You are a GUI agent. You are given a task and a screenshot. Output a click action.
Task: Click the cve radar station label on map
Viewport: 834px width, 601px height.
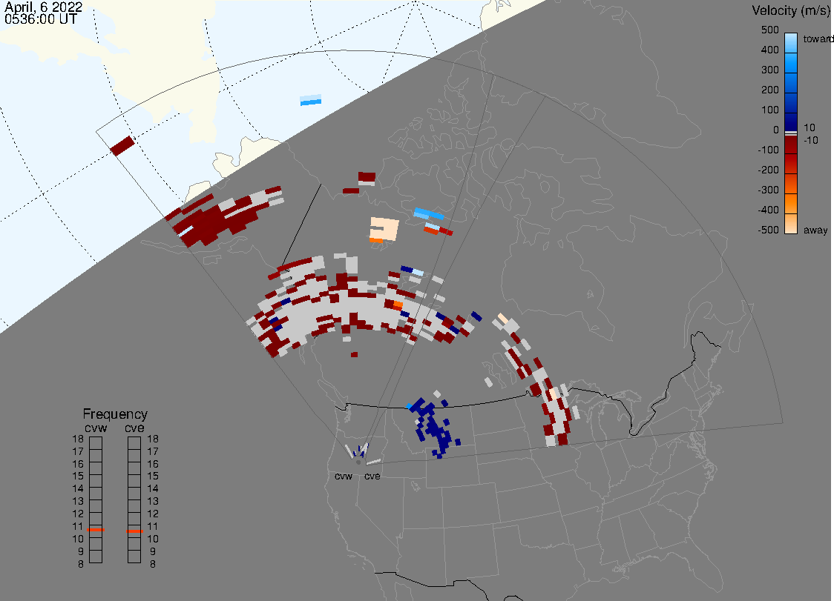[372, 477]
